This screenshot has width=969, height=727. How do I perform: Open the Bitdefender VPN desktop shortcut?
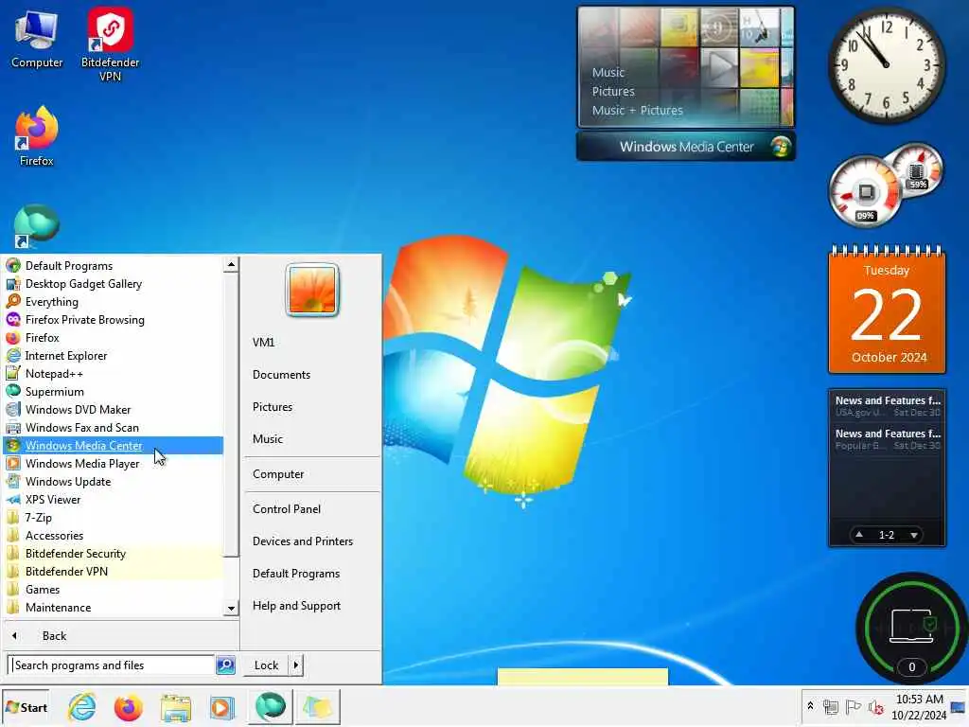(110, 44)
